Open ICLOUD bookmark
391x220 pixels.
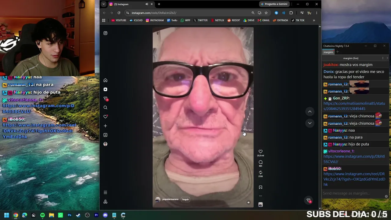[136, 20]
